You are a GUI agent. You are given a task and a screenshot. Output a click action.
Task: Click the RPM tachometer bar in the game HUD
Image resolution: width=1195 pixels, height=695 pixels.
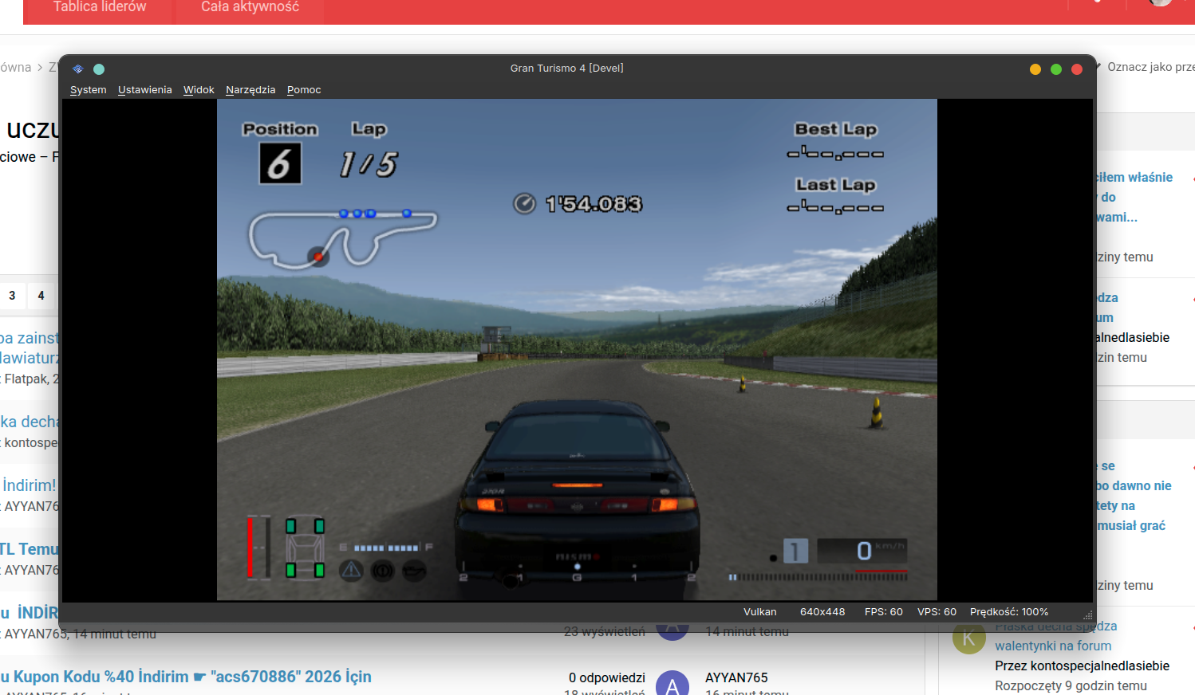point(818,577)
